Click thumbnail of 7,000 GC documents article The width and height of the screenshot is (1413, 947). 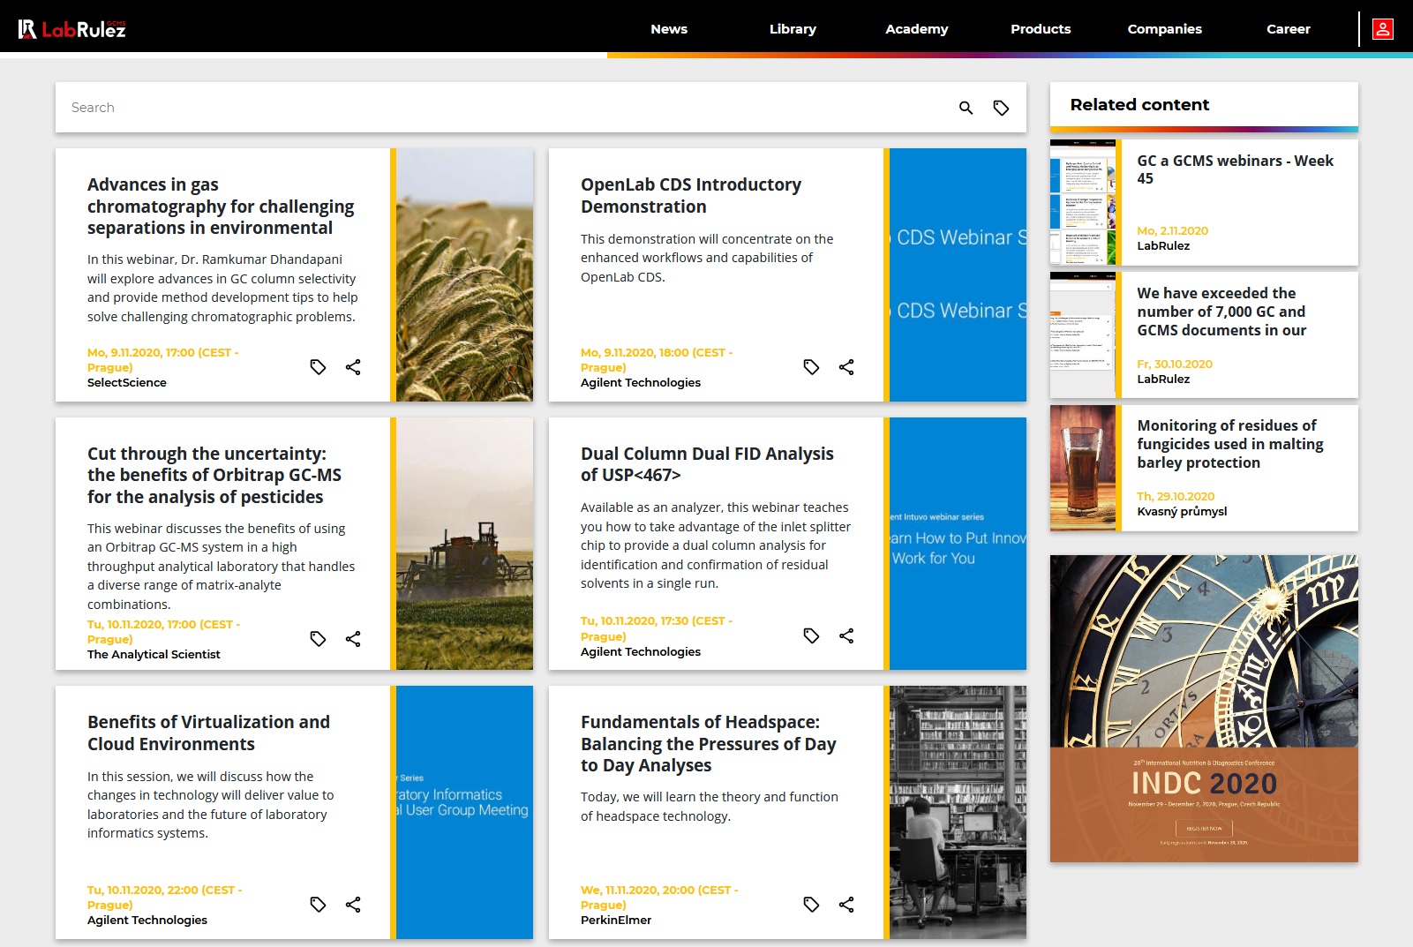(1083, 335)
